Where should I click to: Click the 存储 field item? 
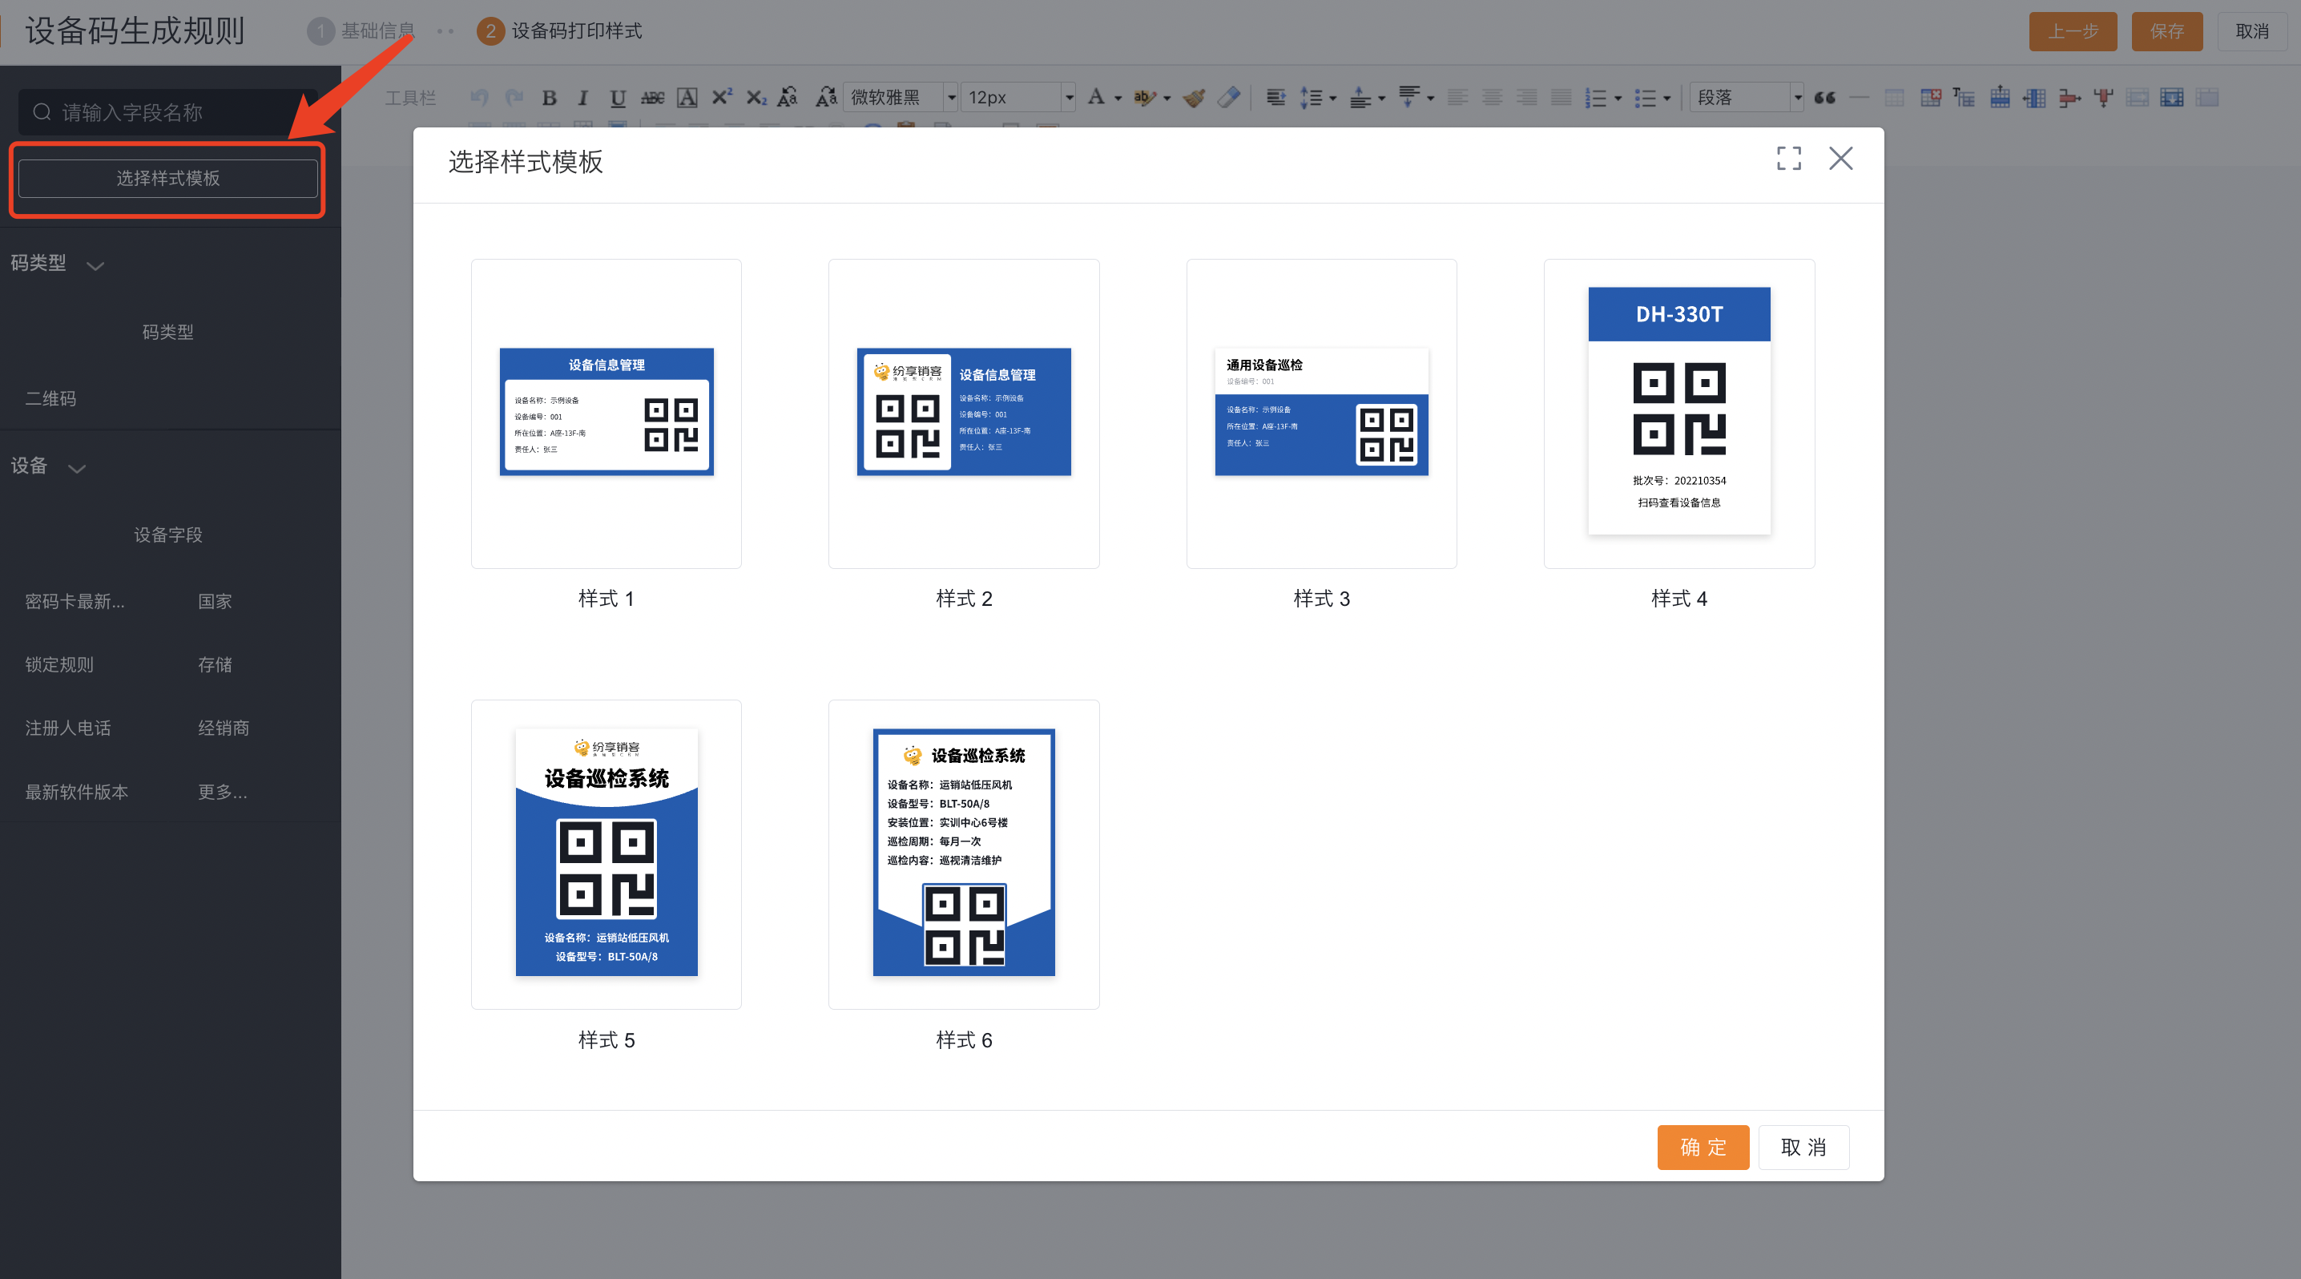[215, 665]
